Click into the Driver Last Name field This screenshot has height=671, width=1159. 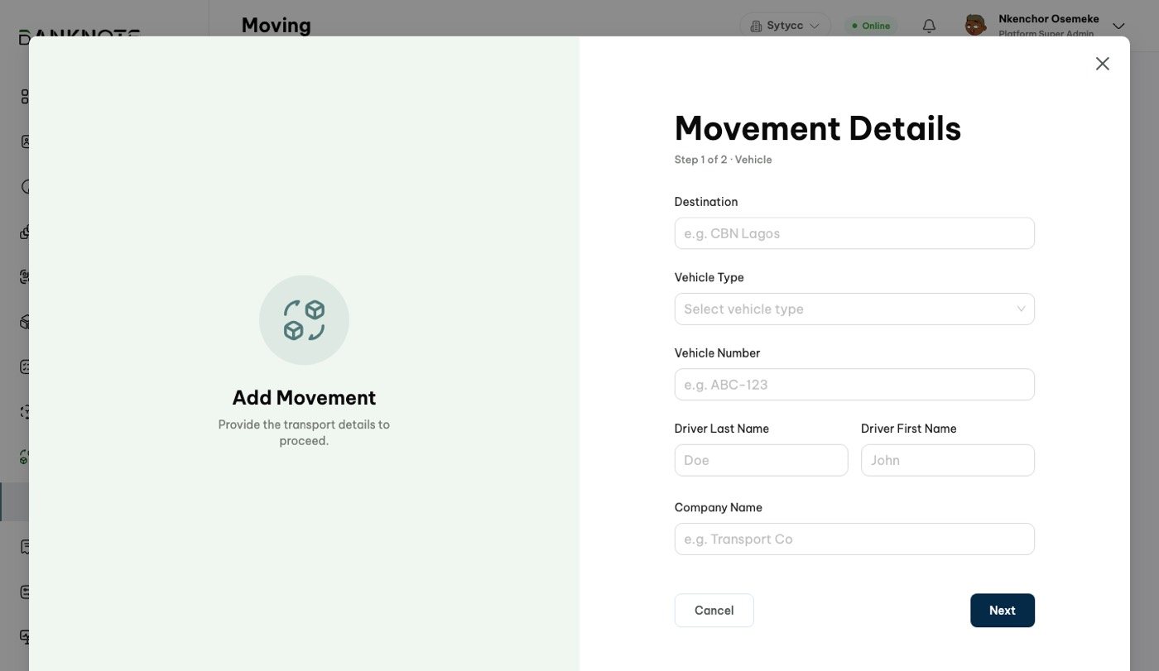coord(761,460)
